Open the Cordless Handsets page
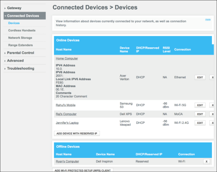Viewport: 217px width, 172px height. click(22, 30)
